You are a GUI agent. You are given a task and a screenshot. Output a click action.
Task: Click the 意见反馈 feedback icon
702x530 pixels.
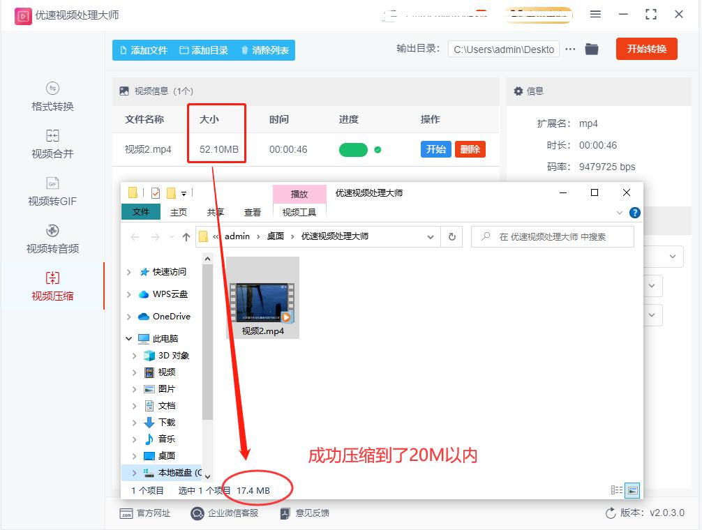[x=285, y=513]
